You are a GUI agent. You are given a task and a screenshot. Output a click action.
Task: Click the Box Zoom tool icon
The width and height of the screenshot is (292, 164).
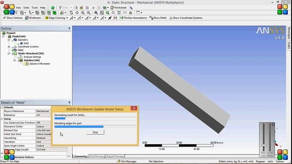coord(89,13)
